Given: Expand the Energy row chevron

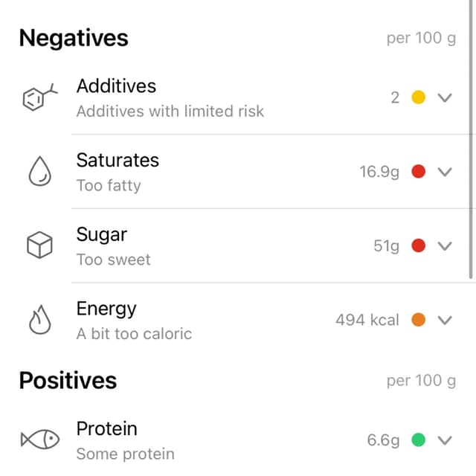Looking at the screenshot, I should click(x=445, y=320).
